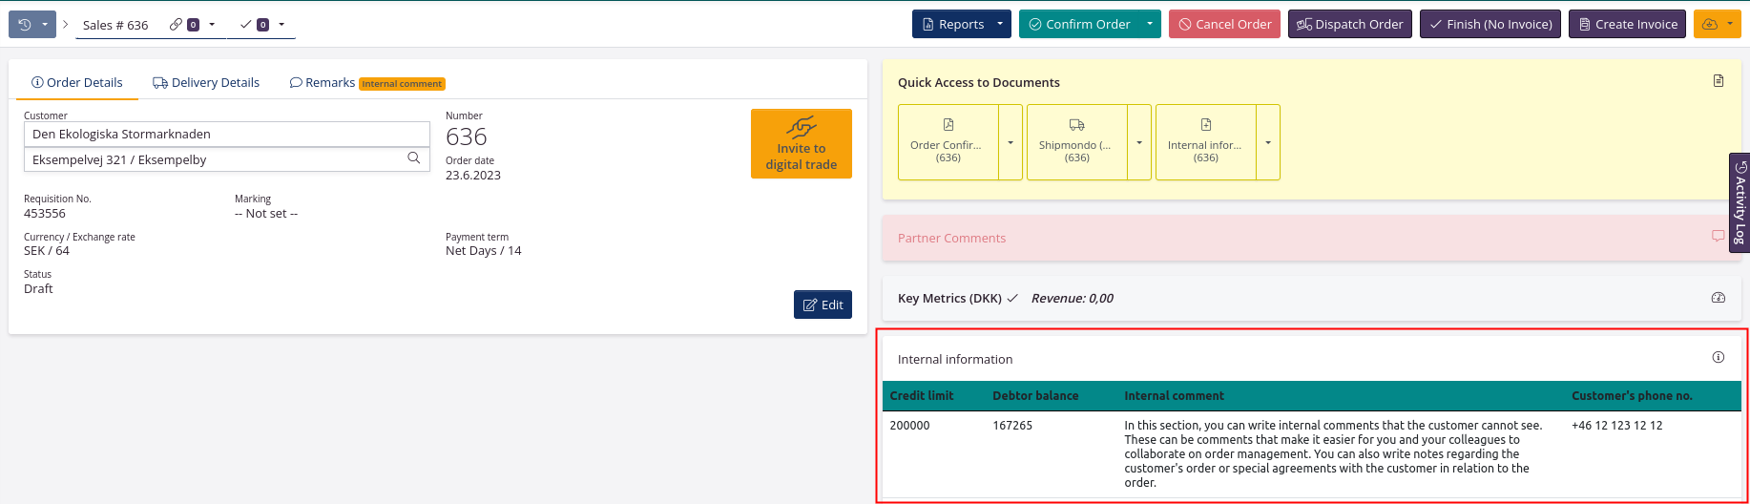This screenshot has width=1750, height=504.
Task: Expand the Reports dropdown arrow
Action: point(1000,25)
